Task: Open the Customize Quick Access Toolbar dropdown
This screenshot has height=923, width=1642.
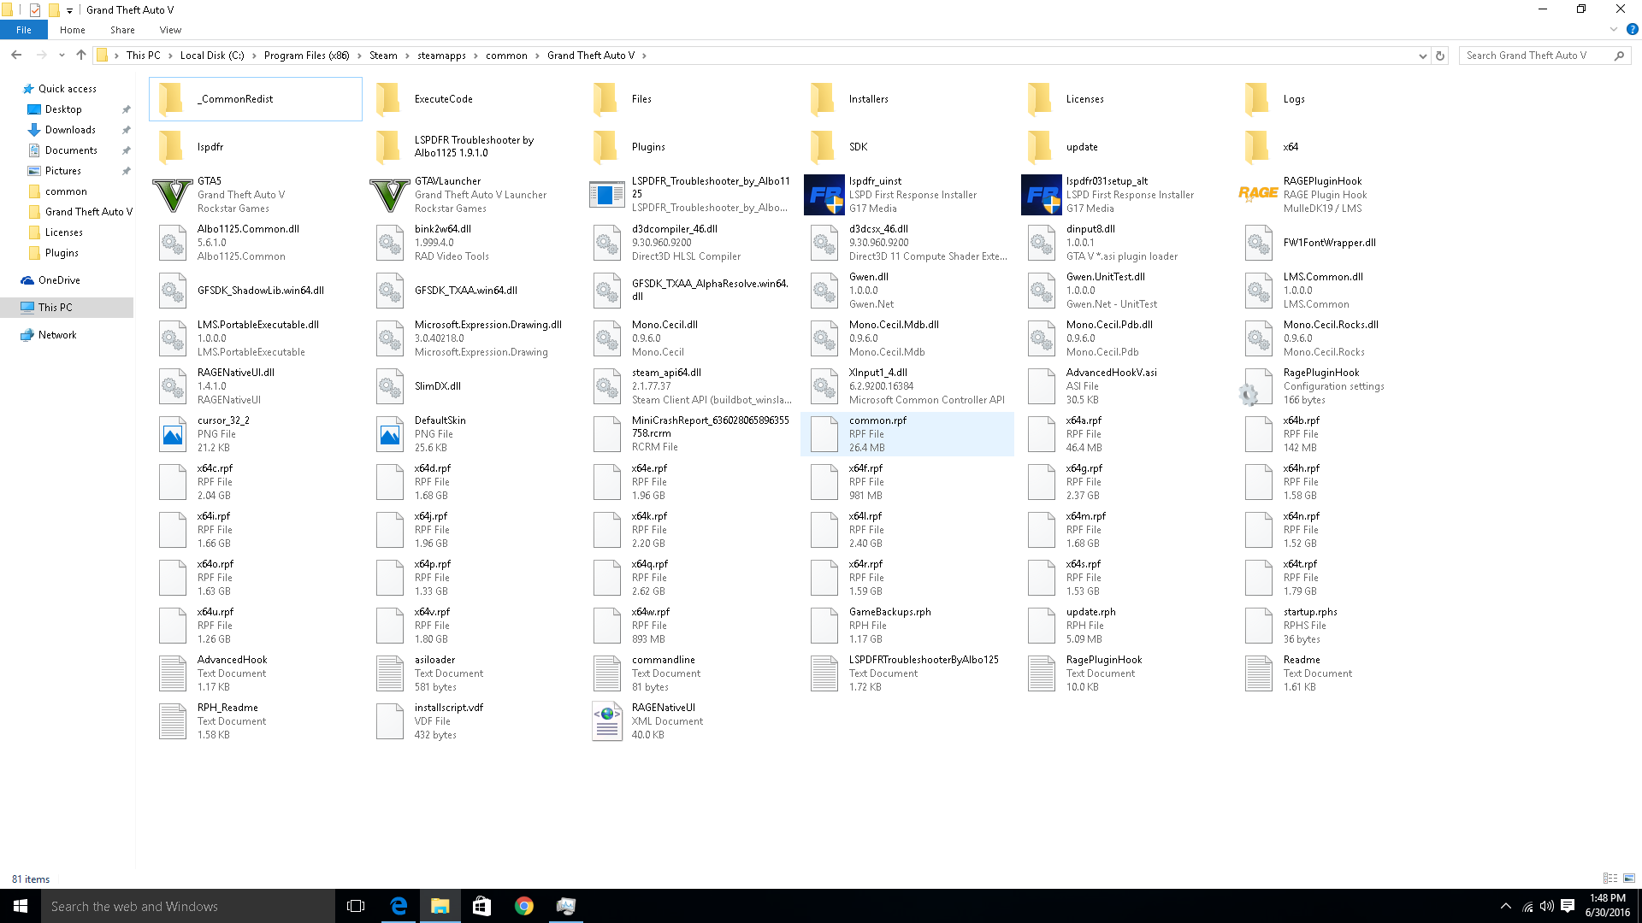Action: click(x=69, y=10)
